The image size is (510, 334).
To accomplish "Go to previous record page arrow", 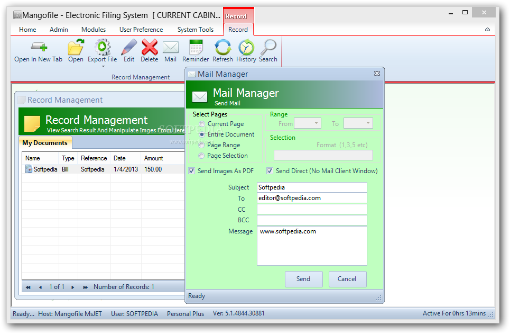I will 40,287.
